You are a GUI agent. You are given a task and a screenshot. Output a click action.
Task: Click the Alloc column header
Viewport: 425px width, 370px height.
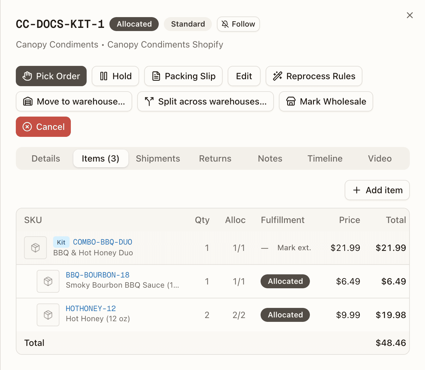[x=235, y=220]
